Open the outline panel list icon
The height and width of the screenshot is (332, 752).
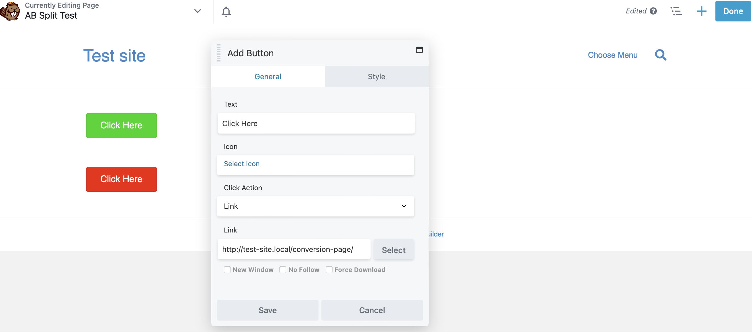click(676, 11)
